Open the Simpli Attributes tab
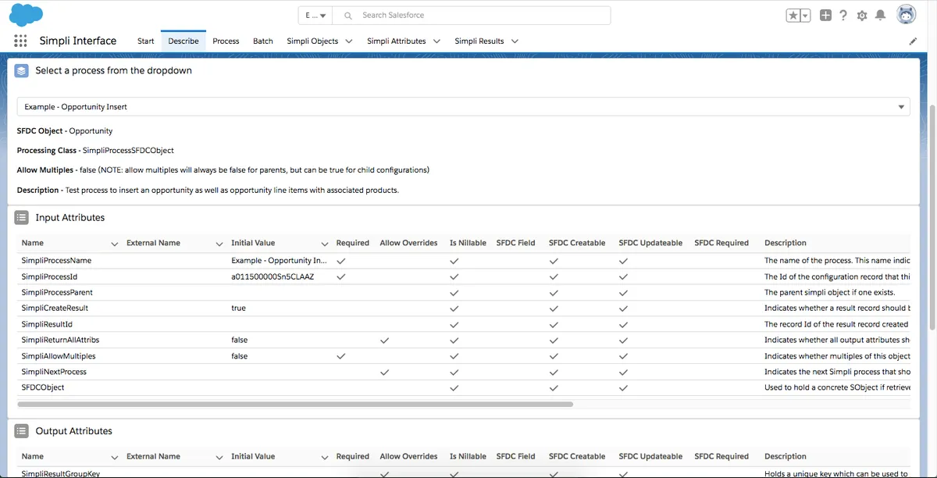 (x=397, y=41)
